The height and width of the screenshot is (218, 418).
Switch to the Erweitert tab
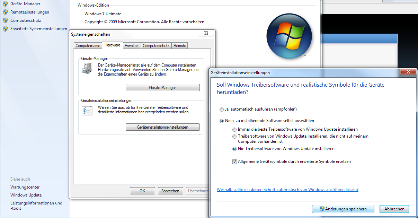point(132,46)
